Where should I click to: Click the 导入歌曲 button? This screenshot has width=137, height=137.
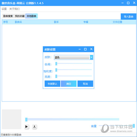point(129,17)
